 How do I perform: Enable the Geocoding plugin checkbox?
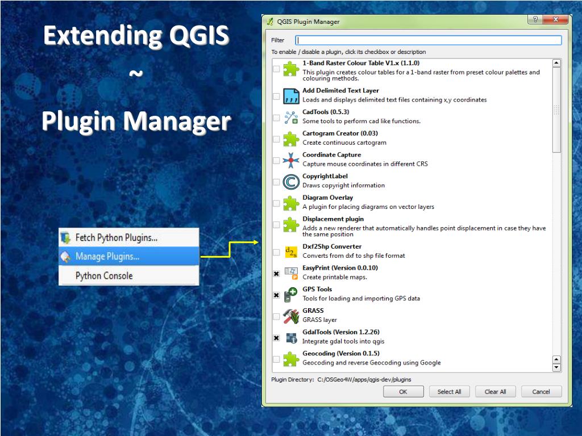click(x=276, y=359)
